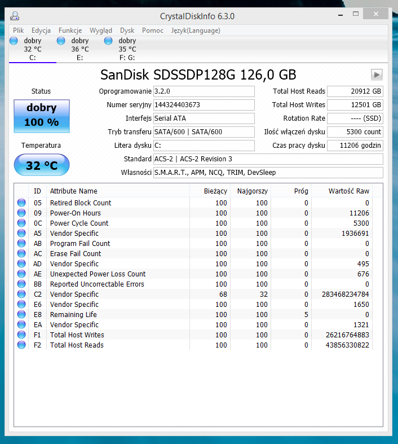The image size is (398, 444).
Task: Click the CrystalDiskInfo app icon in title bar
Action: (x=15, y=16)
